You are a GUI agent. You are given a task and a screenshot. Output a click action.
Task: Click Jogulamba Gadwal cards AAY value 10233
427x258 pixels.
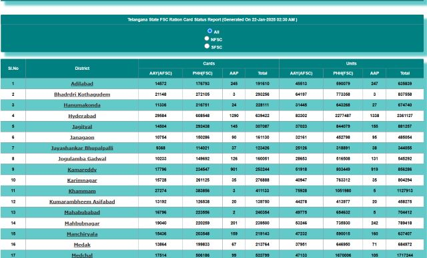[x=160, y=159]
